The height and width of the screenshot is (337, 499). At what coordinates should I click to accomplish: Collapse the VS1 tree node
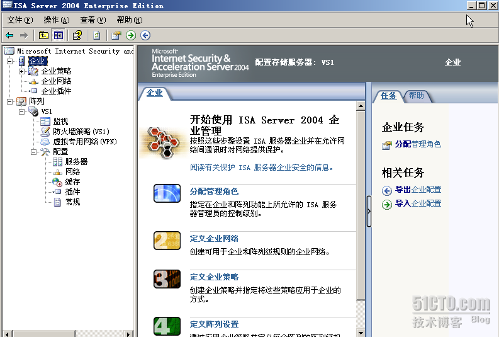21,111
